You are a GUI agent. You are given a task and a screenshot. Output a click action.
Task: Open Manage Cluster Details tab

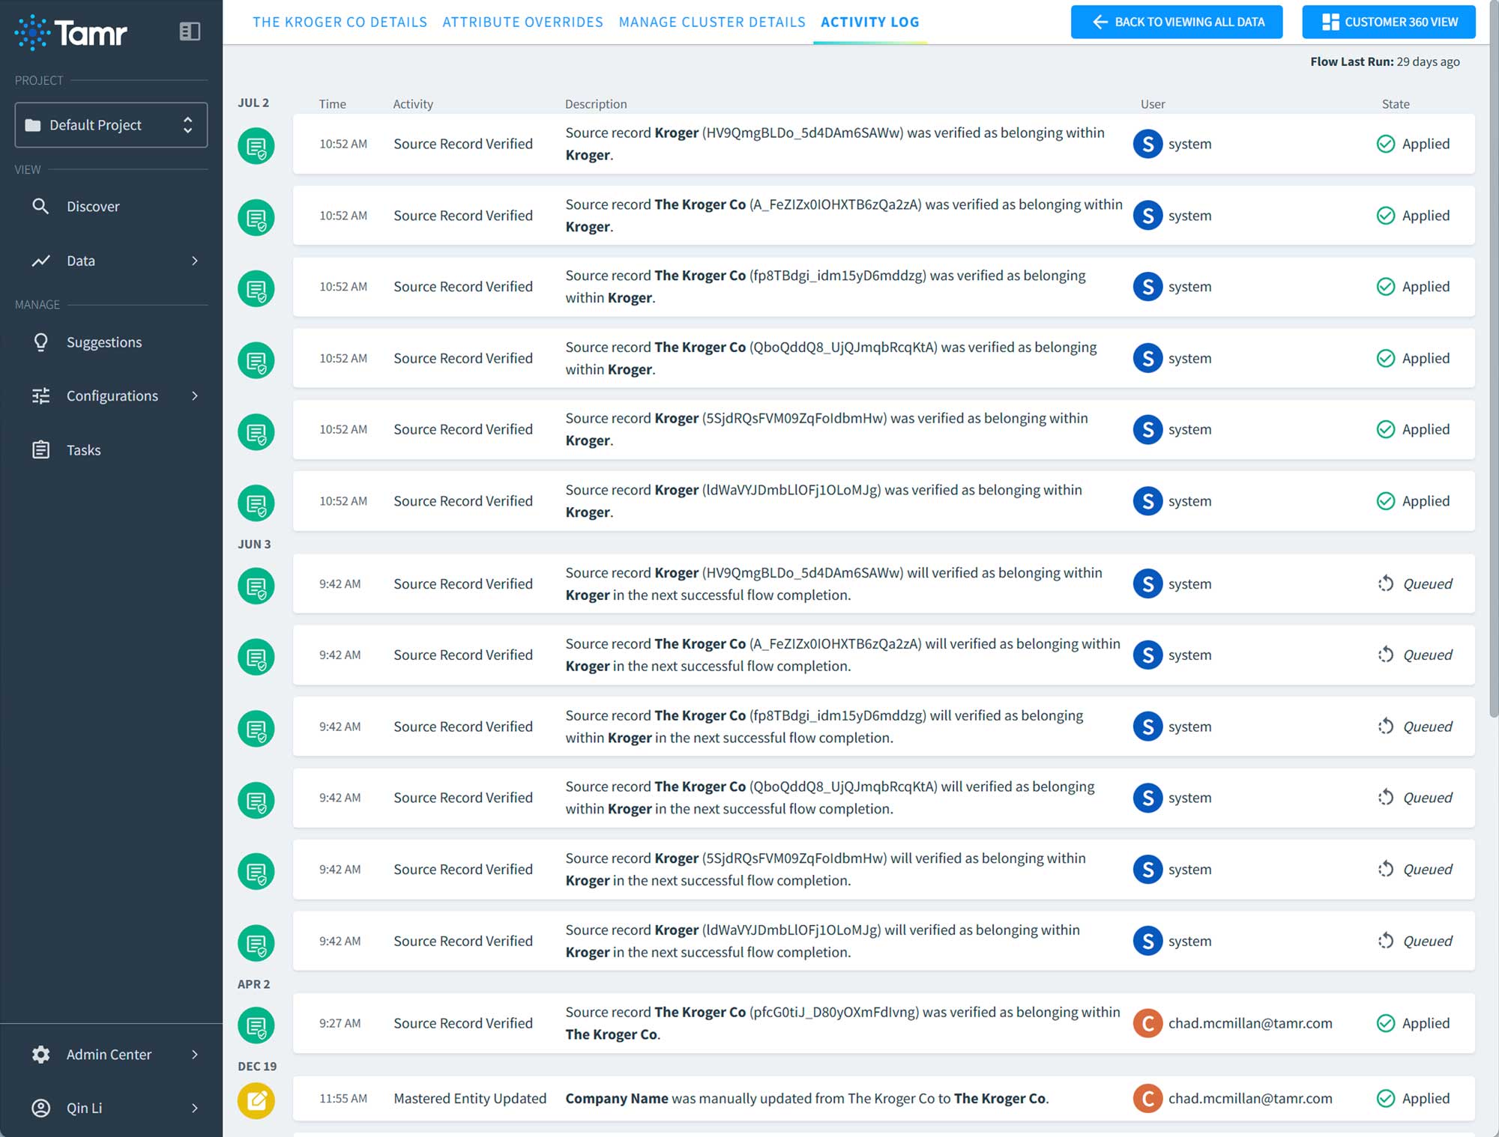click(x=712, y=22)
